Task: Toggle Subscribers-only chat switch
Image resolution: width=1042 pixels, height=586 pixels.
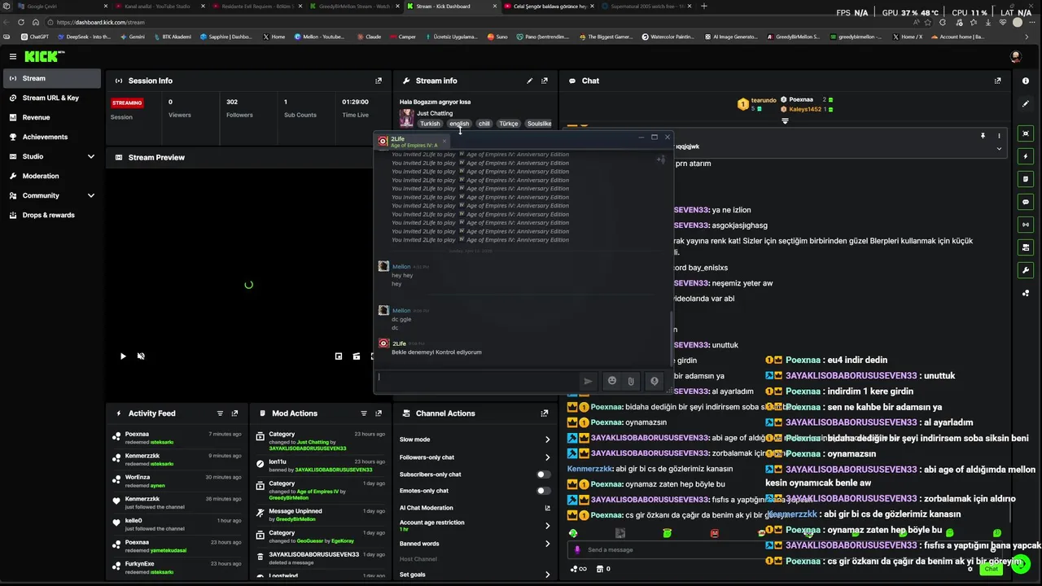Action: (543, 474)
